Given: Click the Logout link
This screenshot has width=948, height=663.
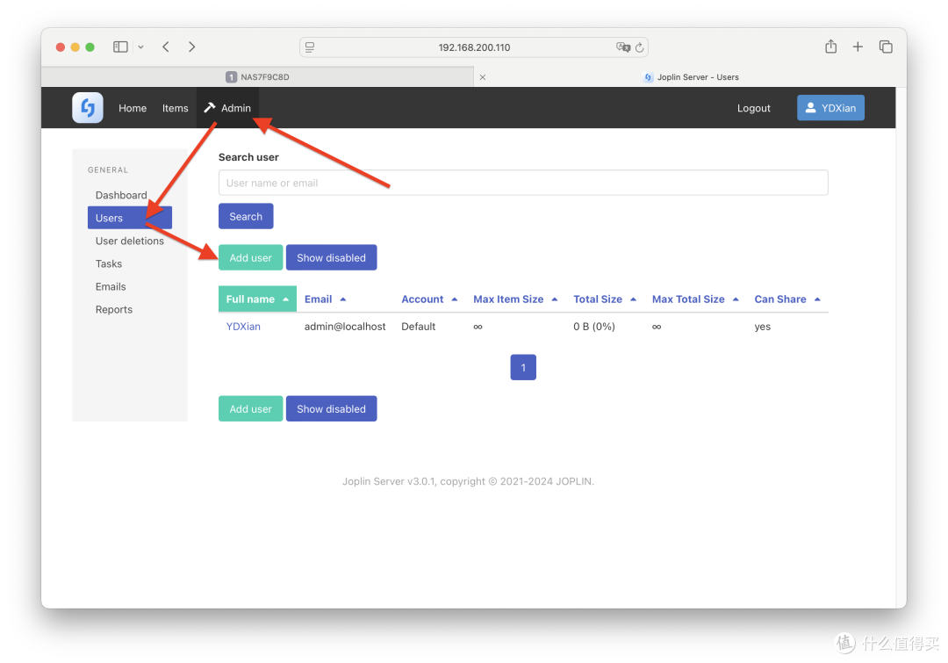Looking at the screenshot, I should (x=753, y=108).
